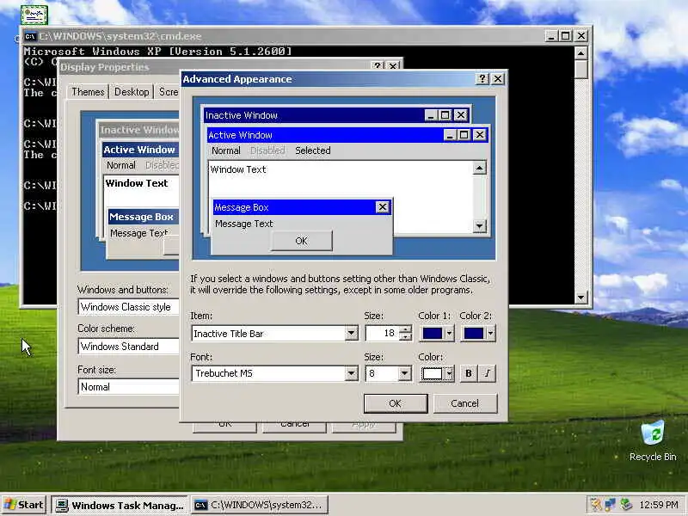Click the item Size field showing 18

383,334
